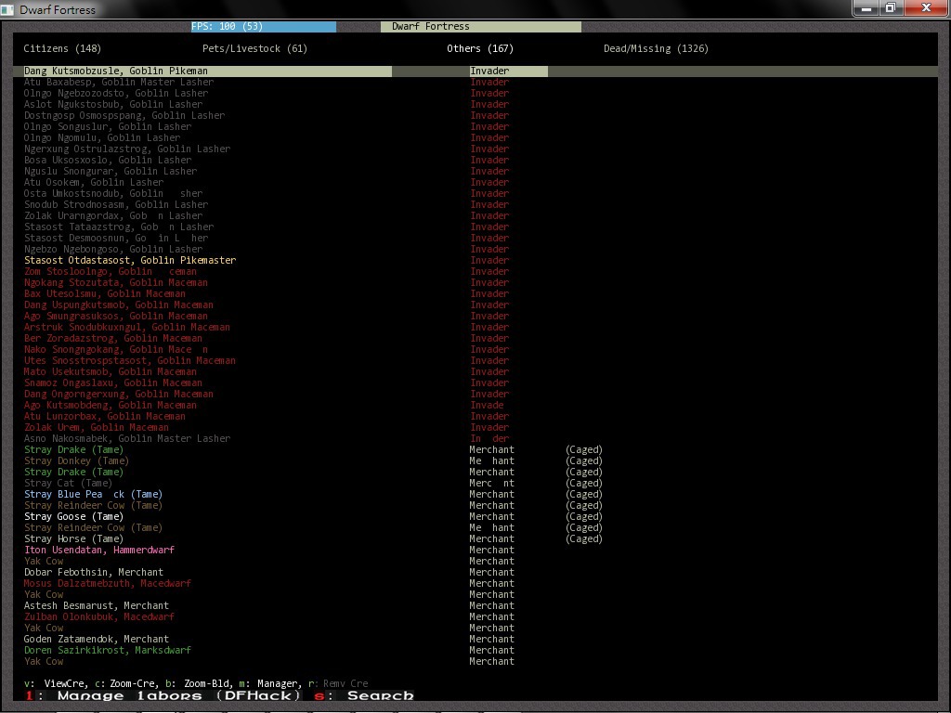Select Atu Baxabesp, Goblin Master Lasher
The height and width of the screenshot is (713, 951).
119,82
